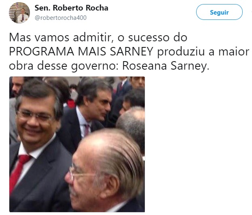Click the words "obra desse governo:"

coord(64,66)
